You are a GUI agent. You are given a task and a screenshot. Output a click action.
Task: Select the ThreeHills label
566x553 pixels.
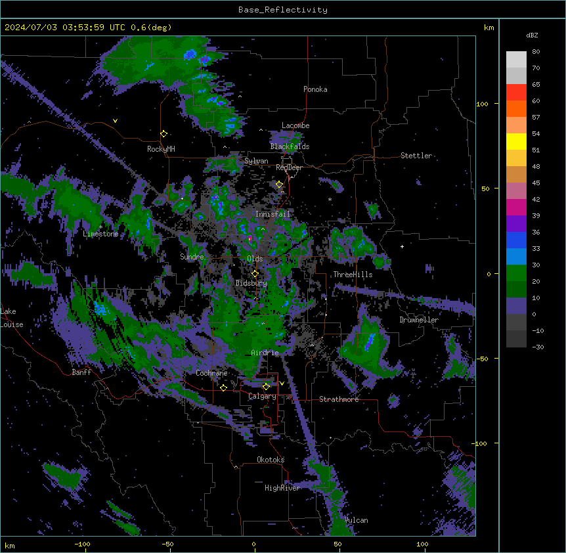click(353, 275)
